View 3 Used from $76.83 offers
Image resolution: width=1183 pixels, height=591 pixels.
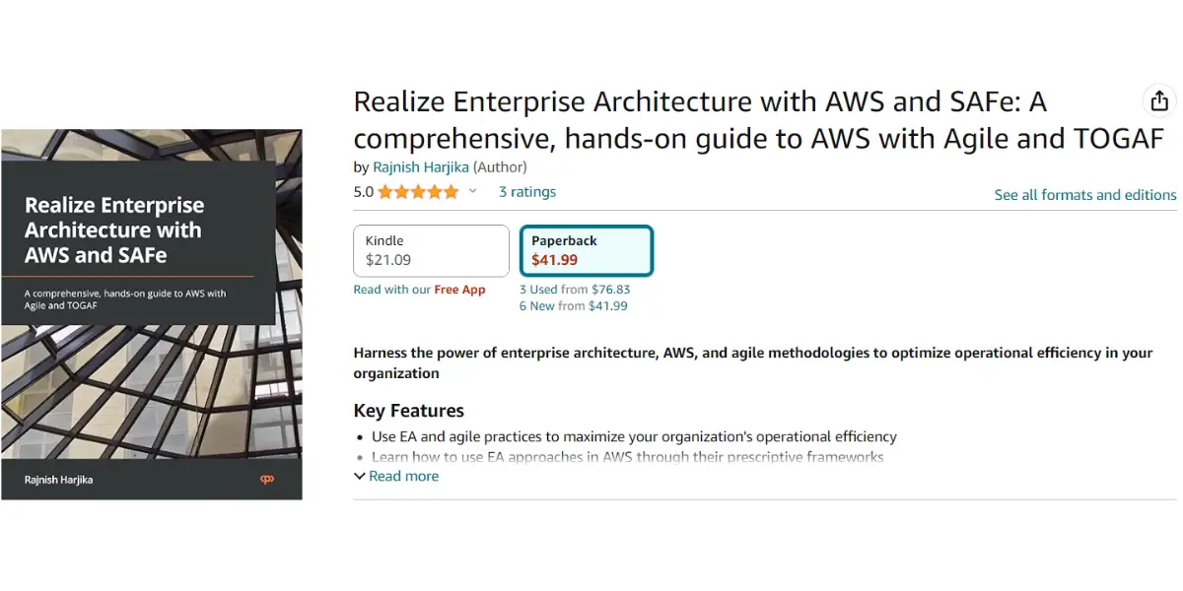[x=575, y=290]
